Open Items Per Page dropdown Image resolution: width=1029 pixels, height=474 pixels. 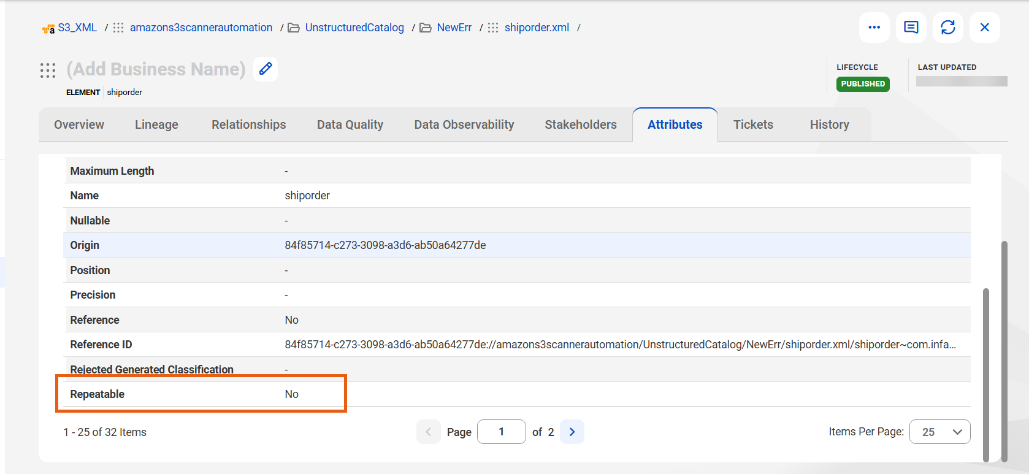939,432
